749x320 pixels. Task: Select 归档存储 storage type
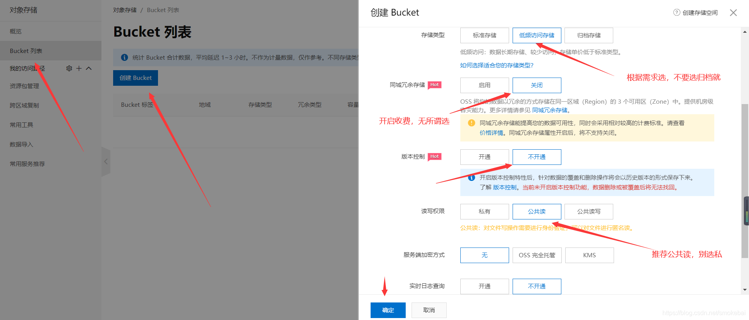click(589, 35)
